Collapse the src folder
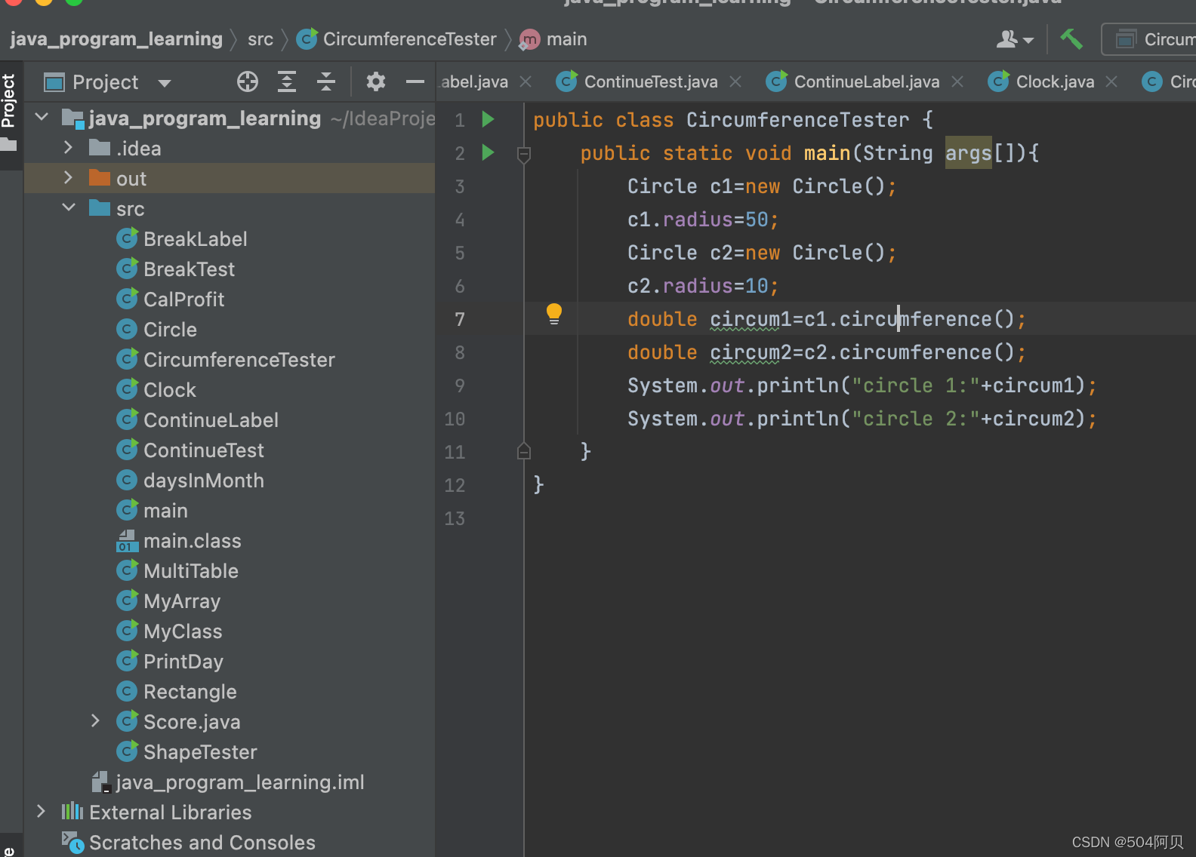This screenshot has height=857, width=1196. coord(69,207)
